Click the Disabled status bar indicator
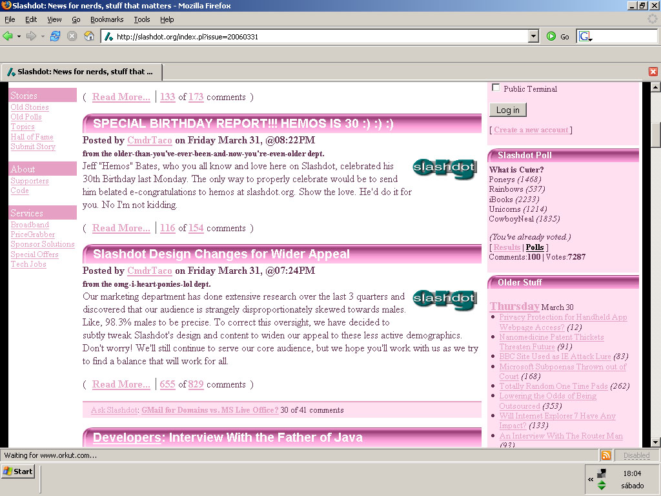 636,455
